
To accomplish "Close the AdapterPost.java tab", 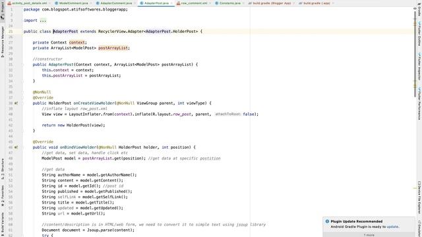I will pos(171,3).
